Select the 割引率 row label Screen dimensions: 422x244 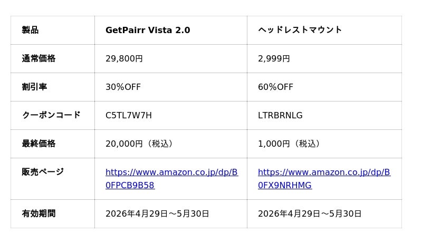pyautogui.click(x=34, y=87)
